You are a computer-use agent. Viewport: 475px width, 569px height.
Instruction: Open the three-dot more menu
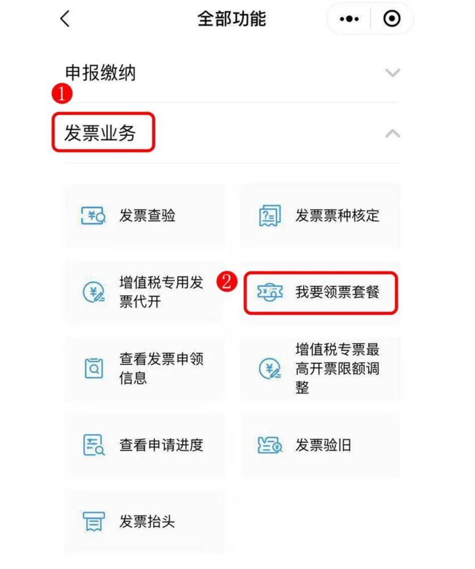point(349,19)
